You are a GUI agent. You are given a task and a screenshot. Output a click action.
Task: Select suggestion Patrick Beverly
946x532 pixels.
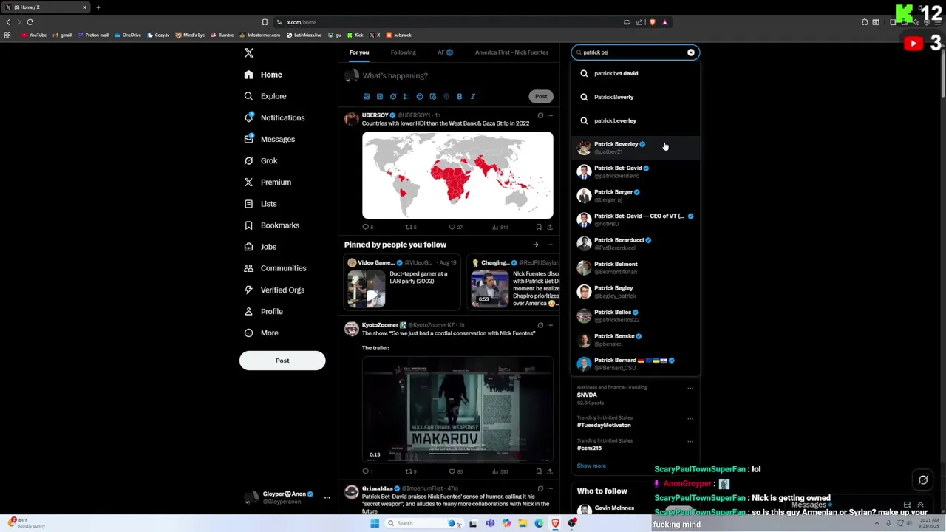[635, 97]
